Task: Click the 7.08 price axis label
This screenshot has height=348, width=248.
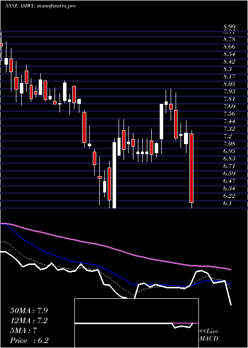Action: click(229, 144)
